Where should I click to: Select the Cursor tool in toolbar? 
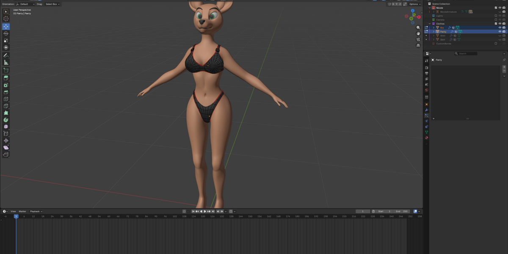[6, 19]
